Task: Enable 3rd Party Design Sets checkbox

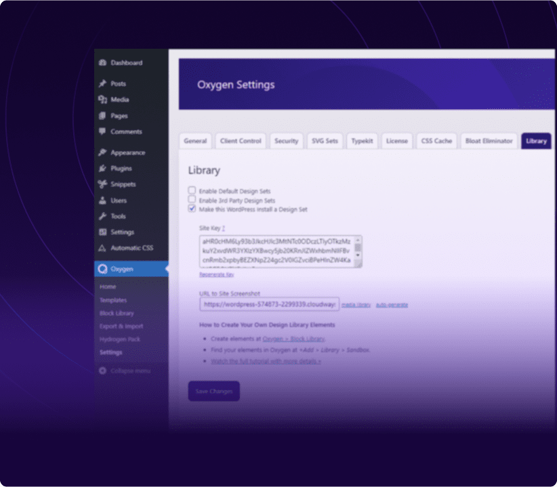Action: [192, 199]
